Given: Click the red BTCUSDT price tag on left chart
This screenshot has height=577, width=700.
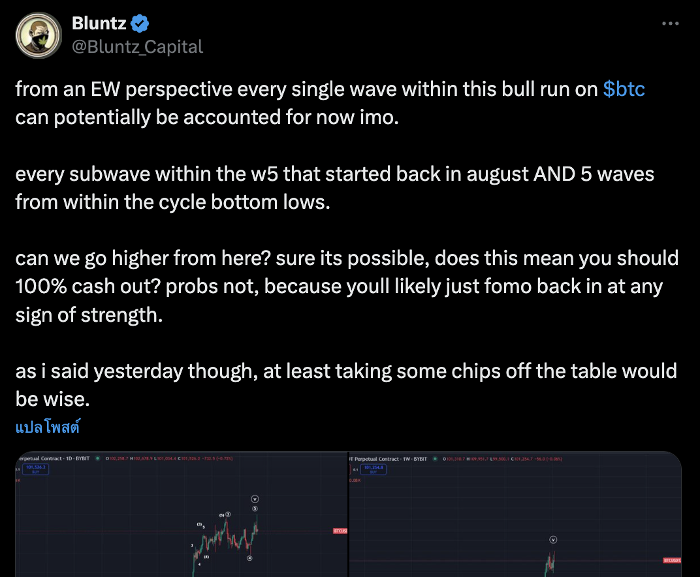Looking at the screenshot, I should [x=340, y=531].
